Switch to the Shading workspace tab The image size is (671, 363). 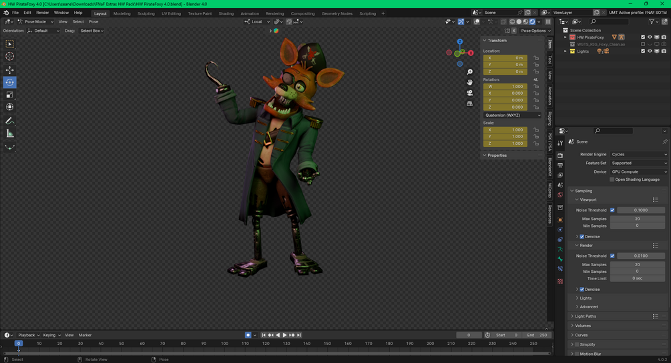[x=226, y=13]
